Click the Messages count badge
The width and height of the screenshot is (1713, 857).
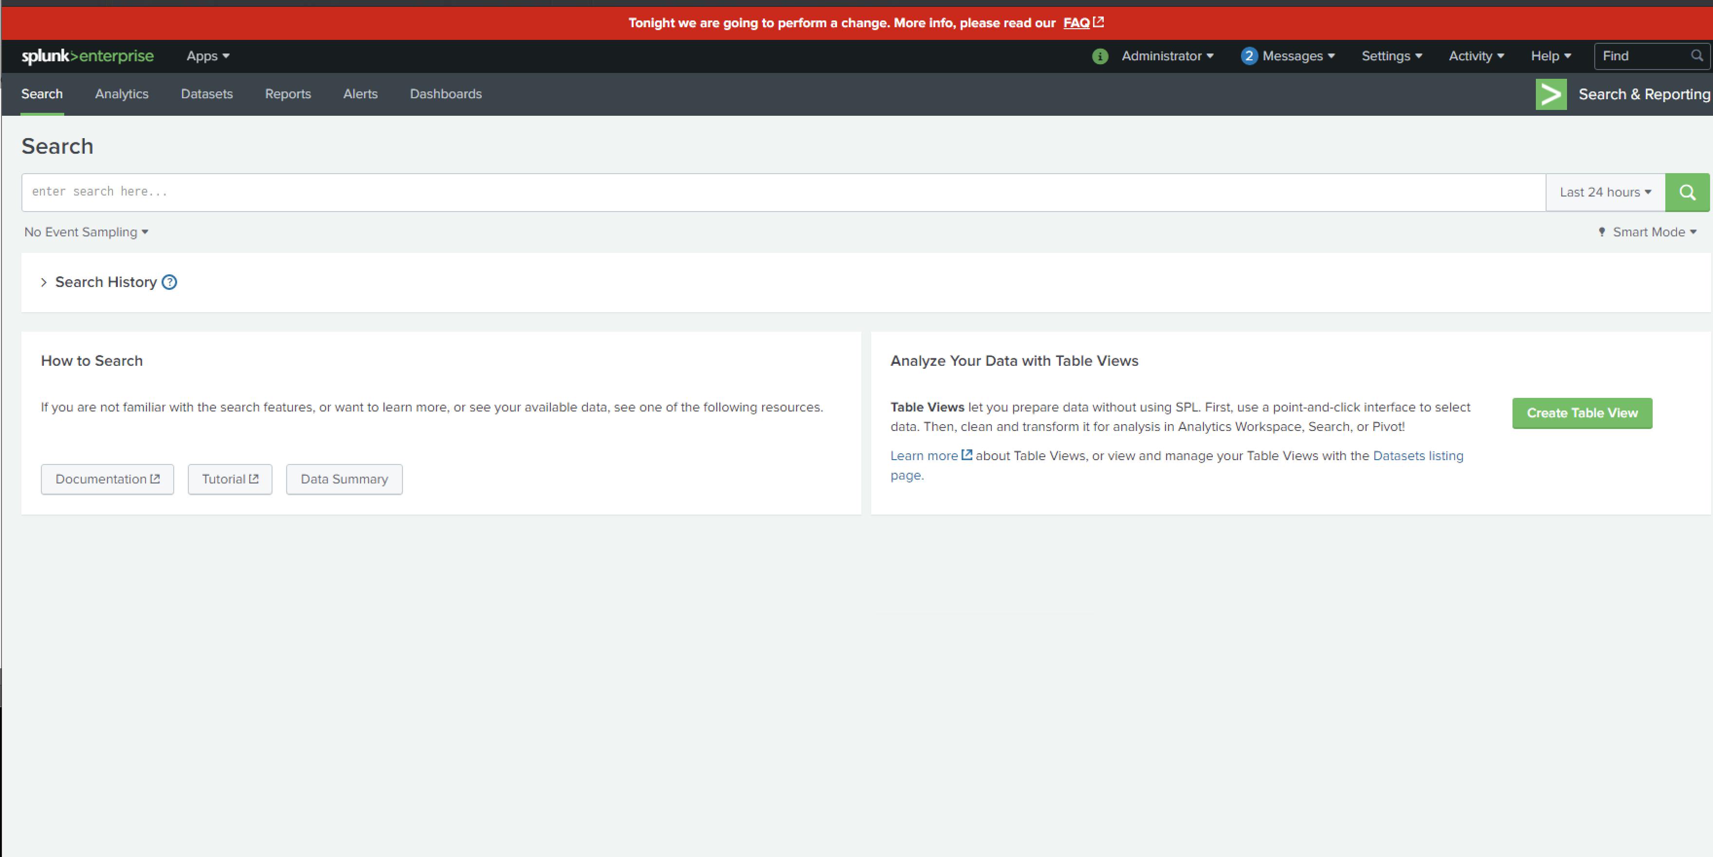[1248, 56]
